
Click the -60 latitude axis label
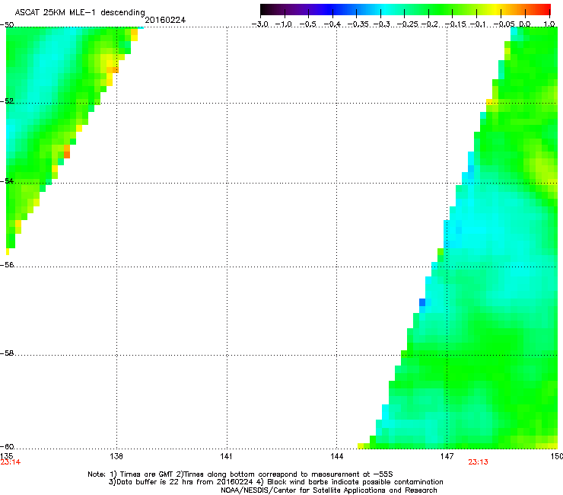(7, 446)
